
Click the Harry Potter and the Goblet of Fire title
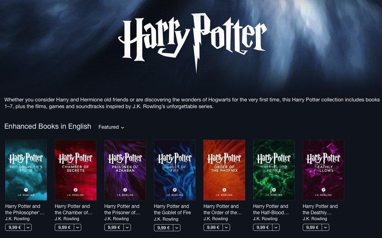click(x=172, y=209)
